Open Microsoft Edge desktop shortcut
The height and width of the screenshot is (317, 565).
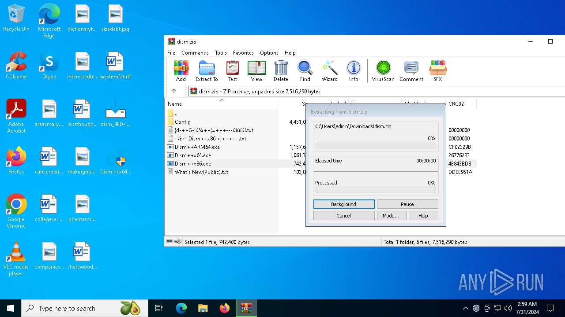pyautogui.click(x=49, y=21)
